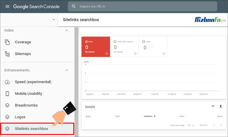
Task: Collapse the Enhancements section
Action: [x=67, y=70]
